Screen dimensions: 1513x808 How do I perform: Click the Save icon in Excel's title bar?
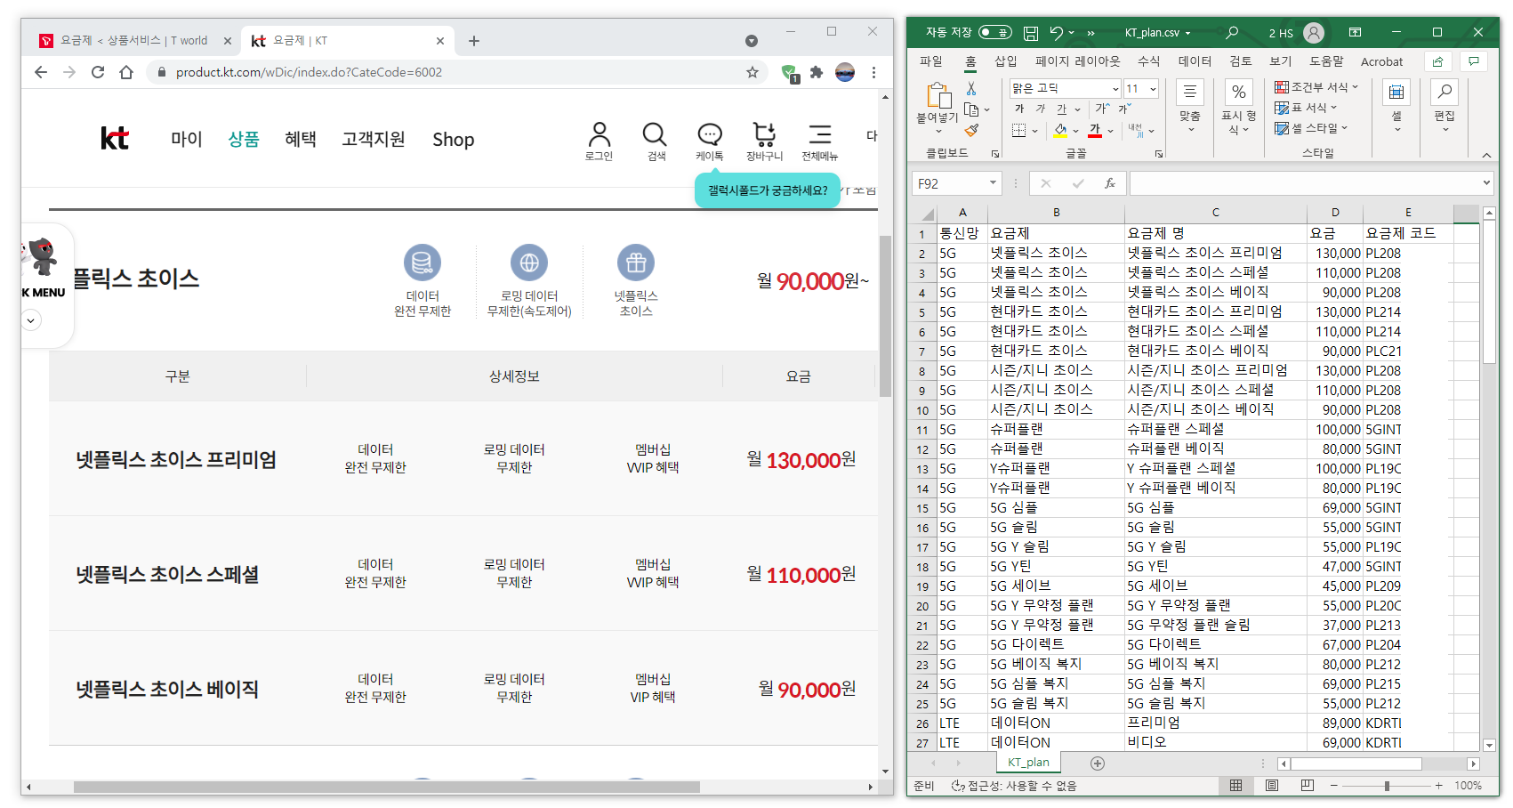point(1031,33)
